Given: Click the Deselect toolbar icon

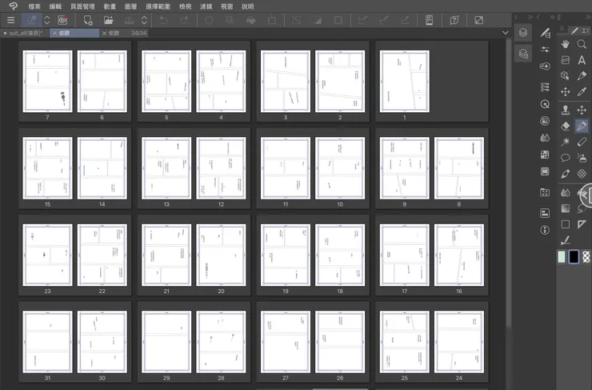Looking at the screenshot, I should tap(296, 20).
